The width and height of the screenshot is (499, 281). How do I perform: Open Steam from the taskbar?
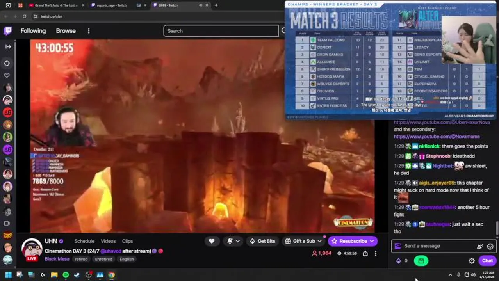(77, 275)
